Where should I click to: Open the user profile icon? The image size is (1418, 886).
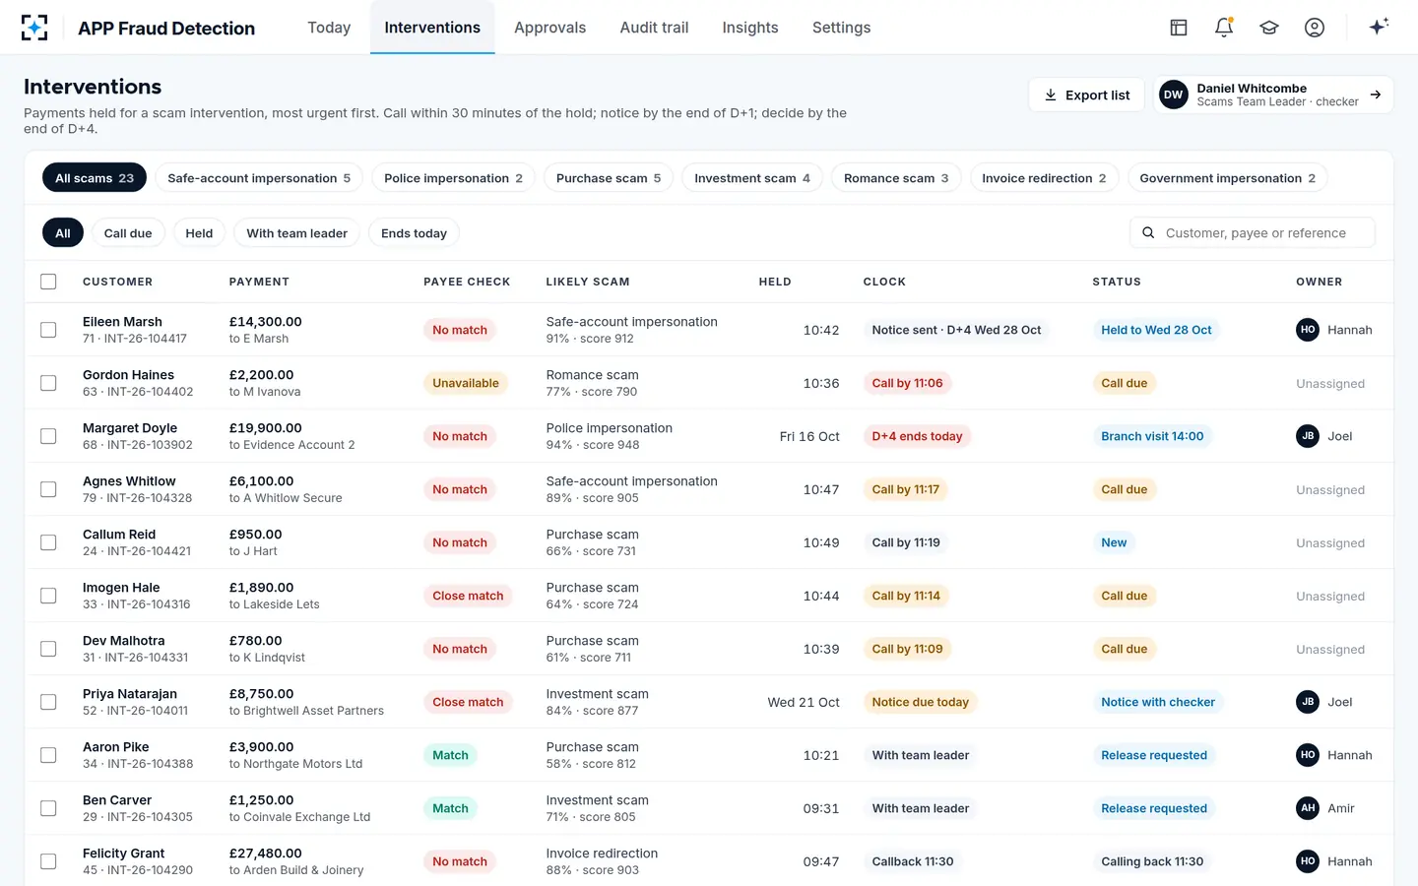pos(1315,28)
